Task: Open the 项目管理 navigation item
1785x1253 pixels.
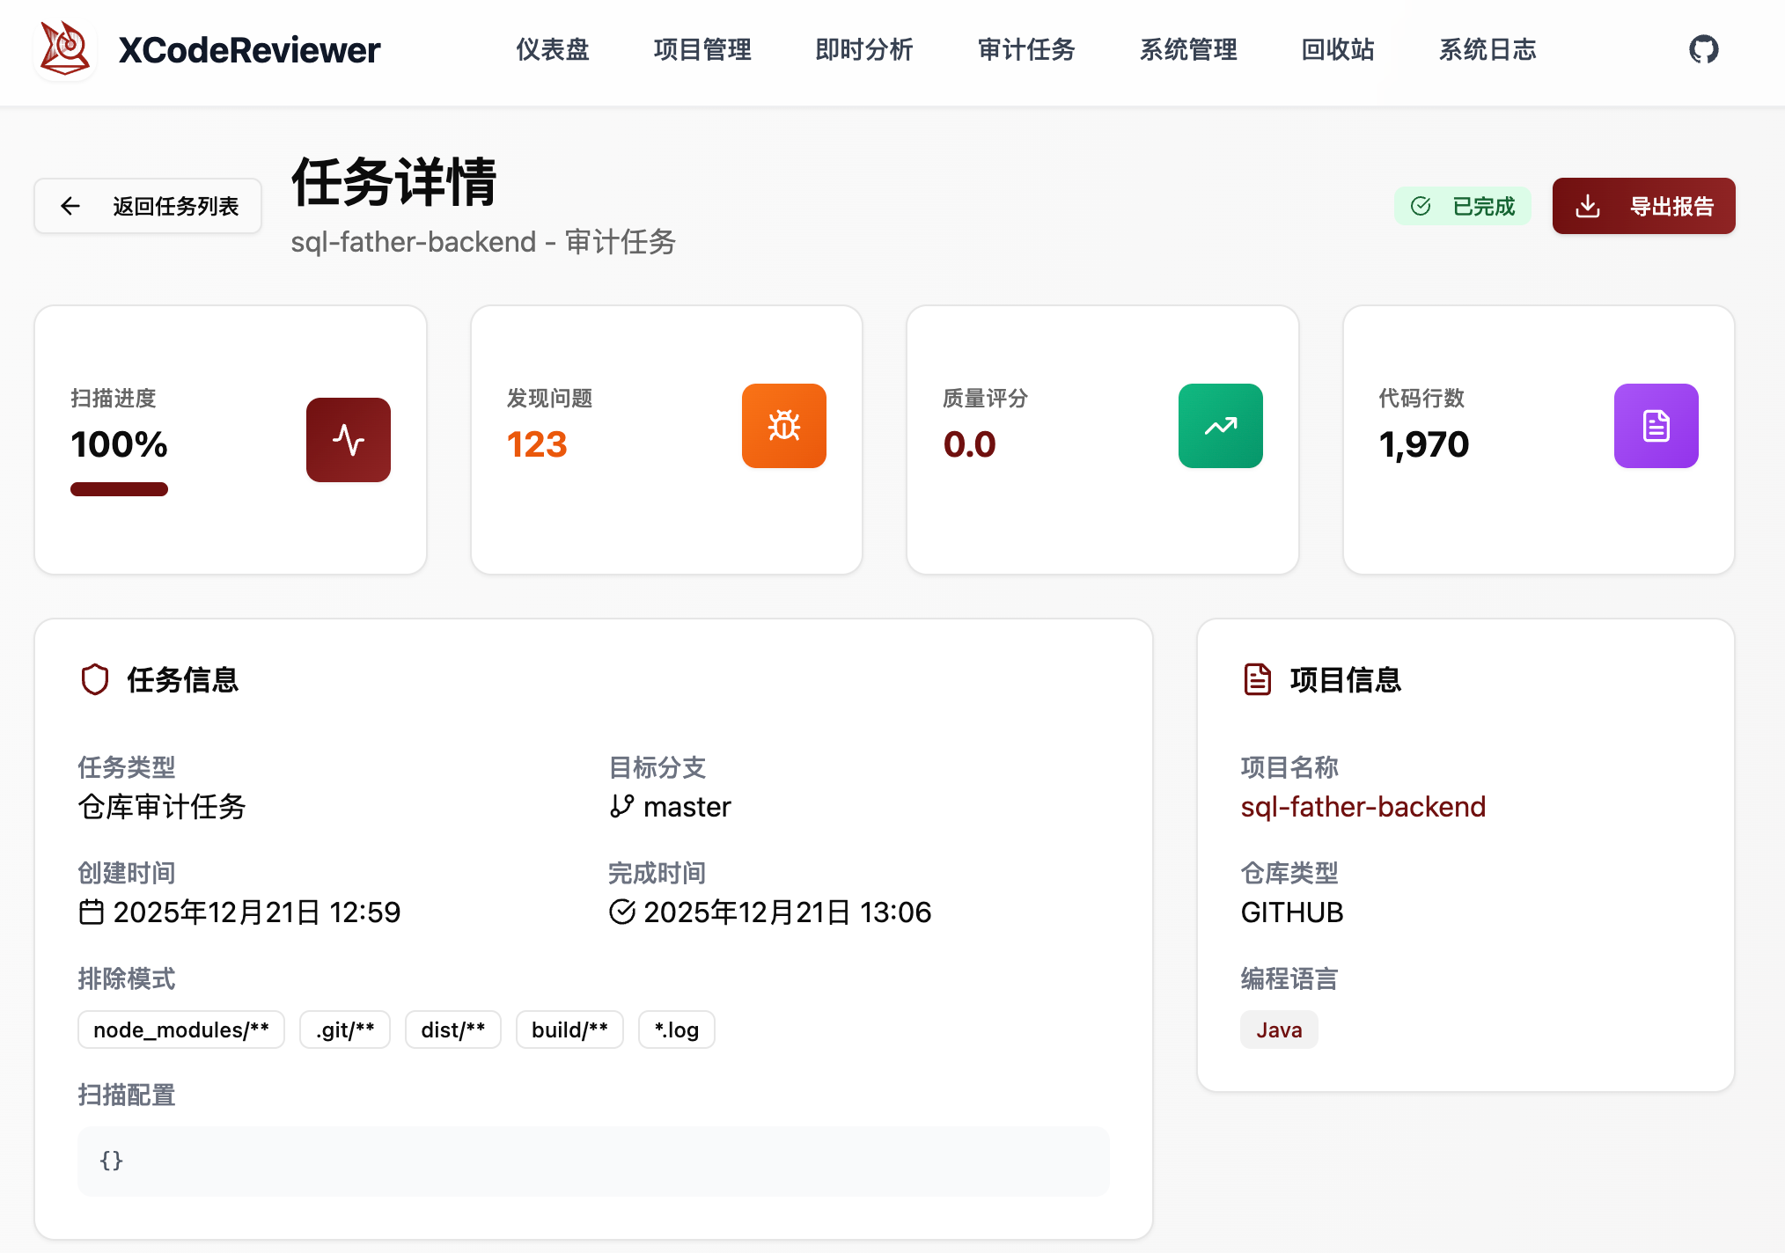Action: (702, 50)
